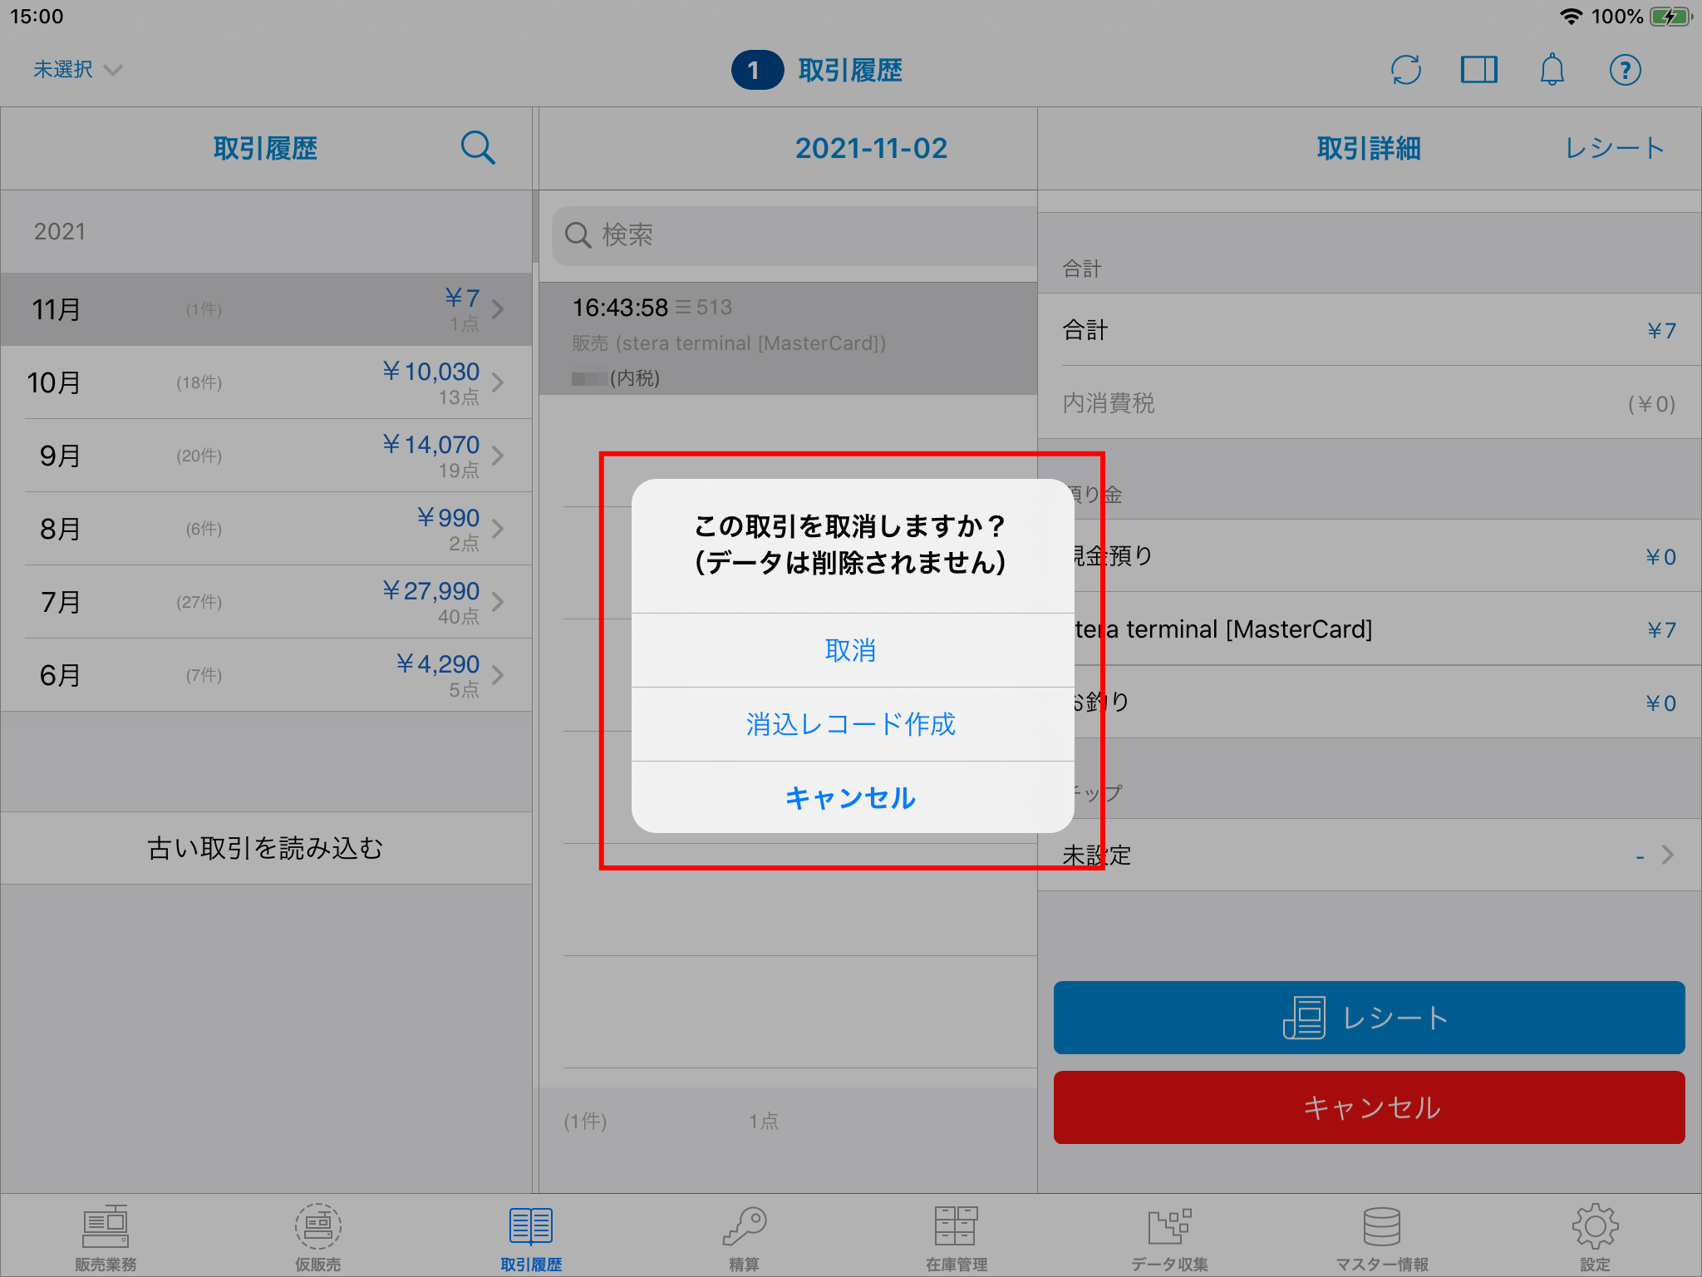The width and height of the screenshot is (1702, 1277).
Task: Click the 2021-11-02 date header
Action: pyautogui.click(x=871, y=148)
